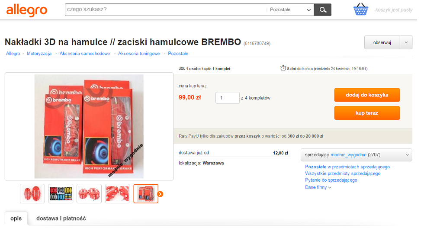Open the Motoryzacja breadcrumb link
This screenshot has height=228, width=424.
tap(39, 54)
